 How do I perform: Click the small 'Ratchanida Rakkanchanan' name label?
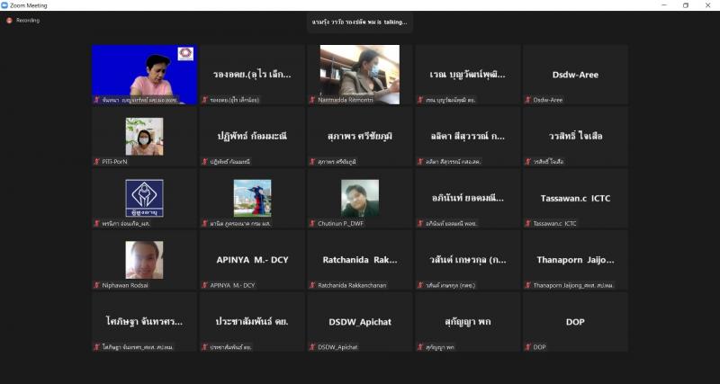tap(352, 285)
